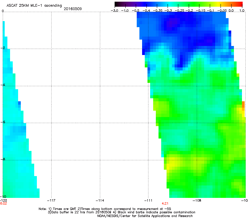Click the orange data cell at the right swath edge
This screenshot has width=248, height=218.
243,105
